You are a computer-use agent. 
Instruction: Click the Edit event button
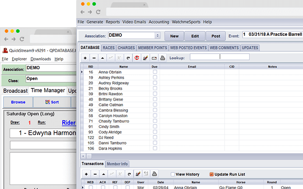point(195,36)
